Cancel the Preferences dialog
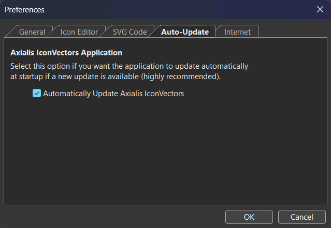This screenshot has width=331, height=228. coord(301,217)
